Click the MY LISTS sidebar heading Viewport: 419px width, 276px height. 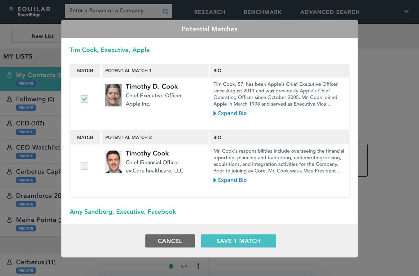tap(18, 56)
